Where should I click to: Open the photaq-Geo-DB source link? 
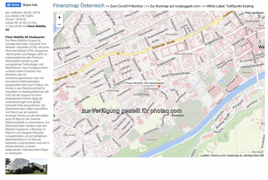[x=254, y=155]
